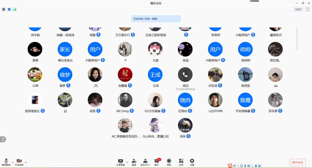The image size is (312, 168).
Task: Select participant 红烧肉's avatar
Action: pos(185,100)
